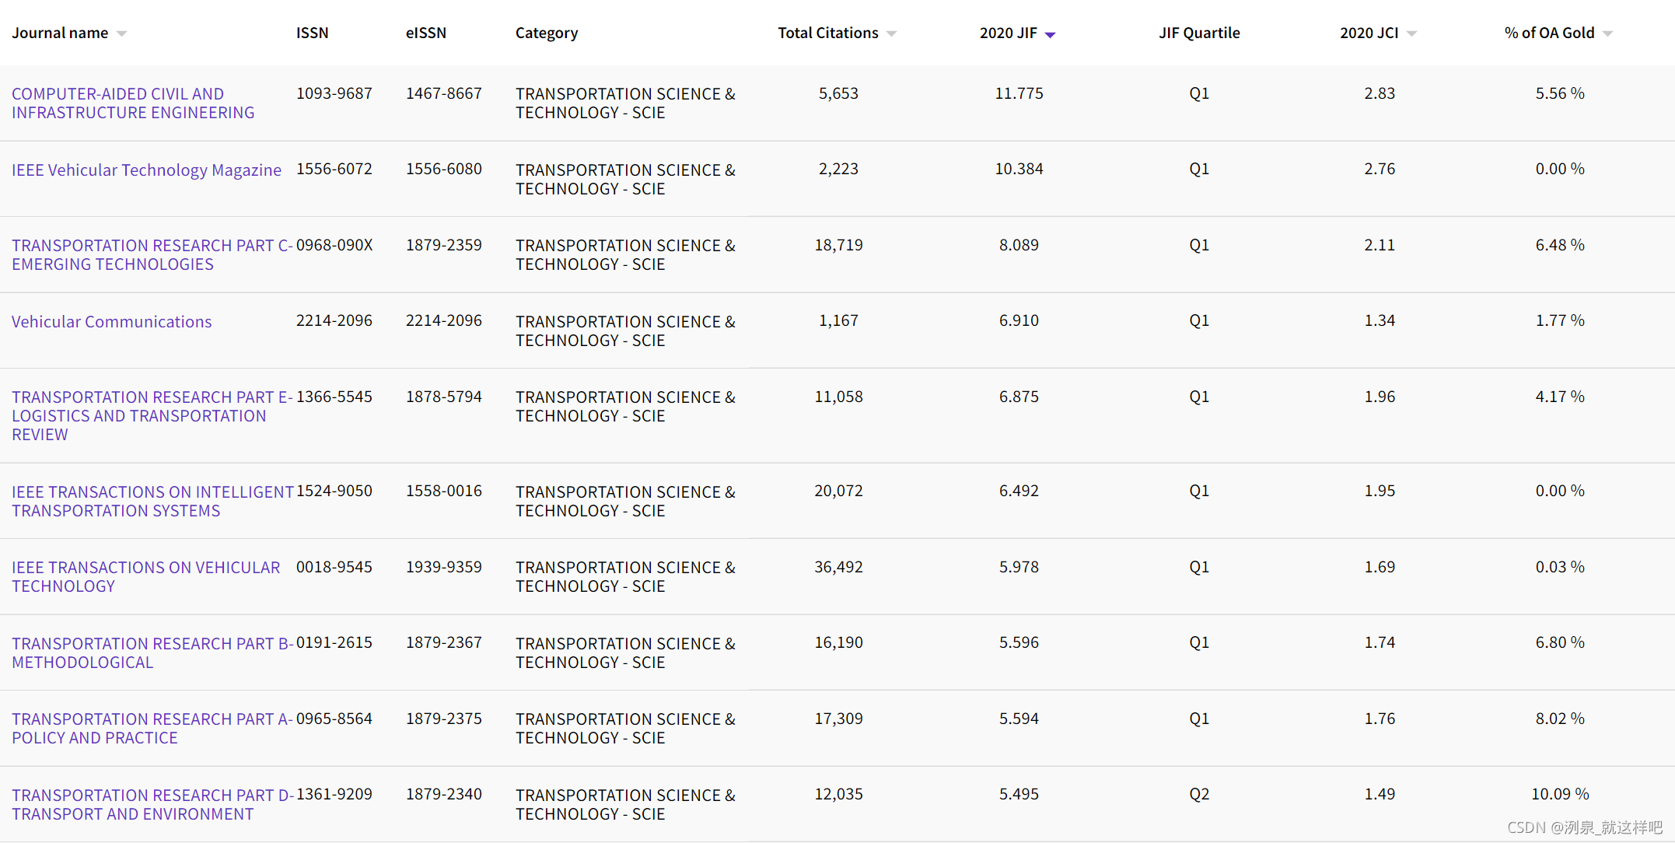Image resolution: width=1675 pixels, height=843 pixels.
Task: Click the JIF Quartile column header
Action: (1198, 33)
